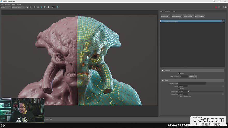This screenshot has width=228, height=128.
Task: Open the cameraShape1 camera dropdown
Action: [19, 7]
